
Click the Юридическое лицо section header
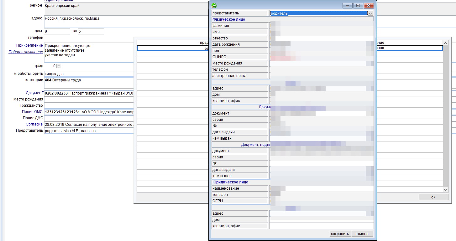pyautogui.click(x=230, y=182)
